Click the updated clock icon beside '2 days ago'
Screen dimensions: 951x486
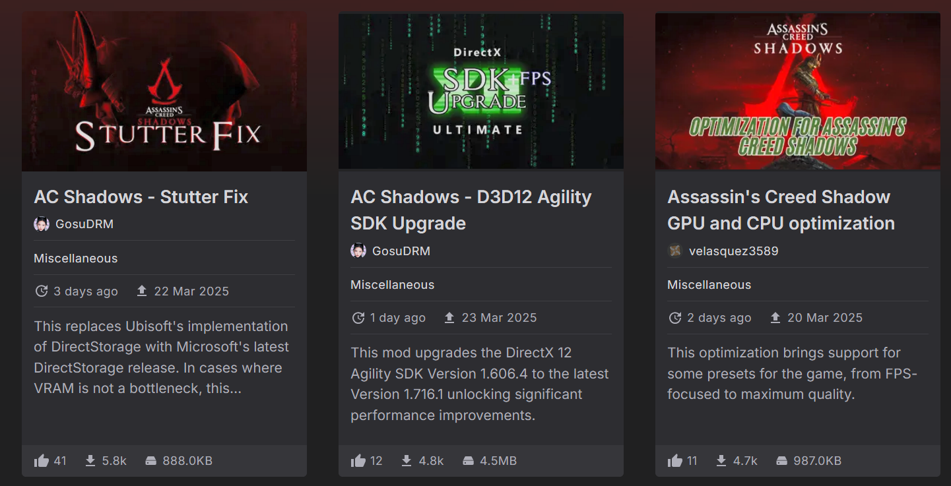click(675, 317)
